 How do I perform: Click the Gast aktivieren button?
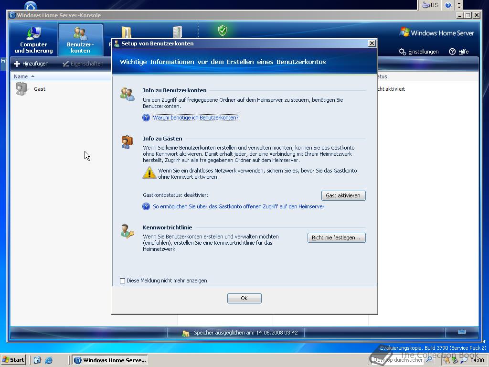(x=343, y=195)
